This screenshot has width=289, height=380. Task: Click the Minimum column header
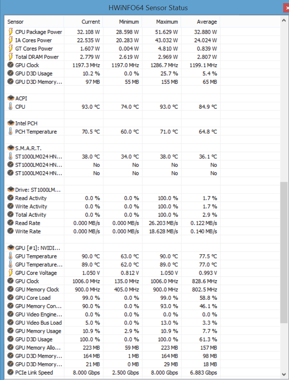[x=129, y=22]
